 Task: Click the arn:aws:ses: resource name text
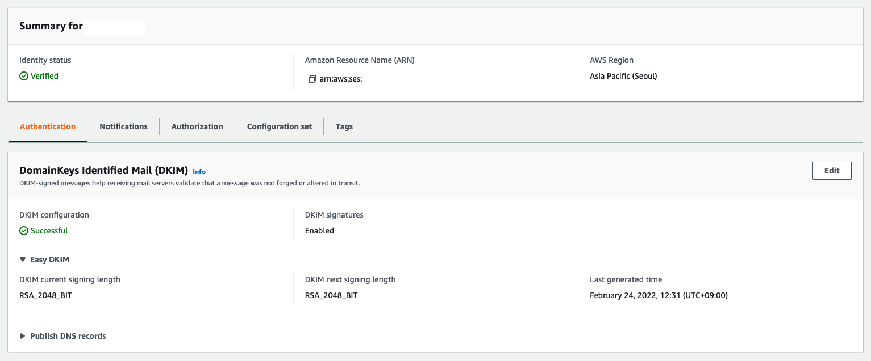tap(341, 79)
